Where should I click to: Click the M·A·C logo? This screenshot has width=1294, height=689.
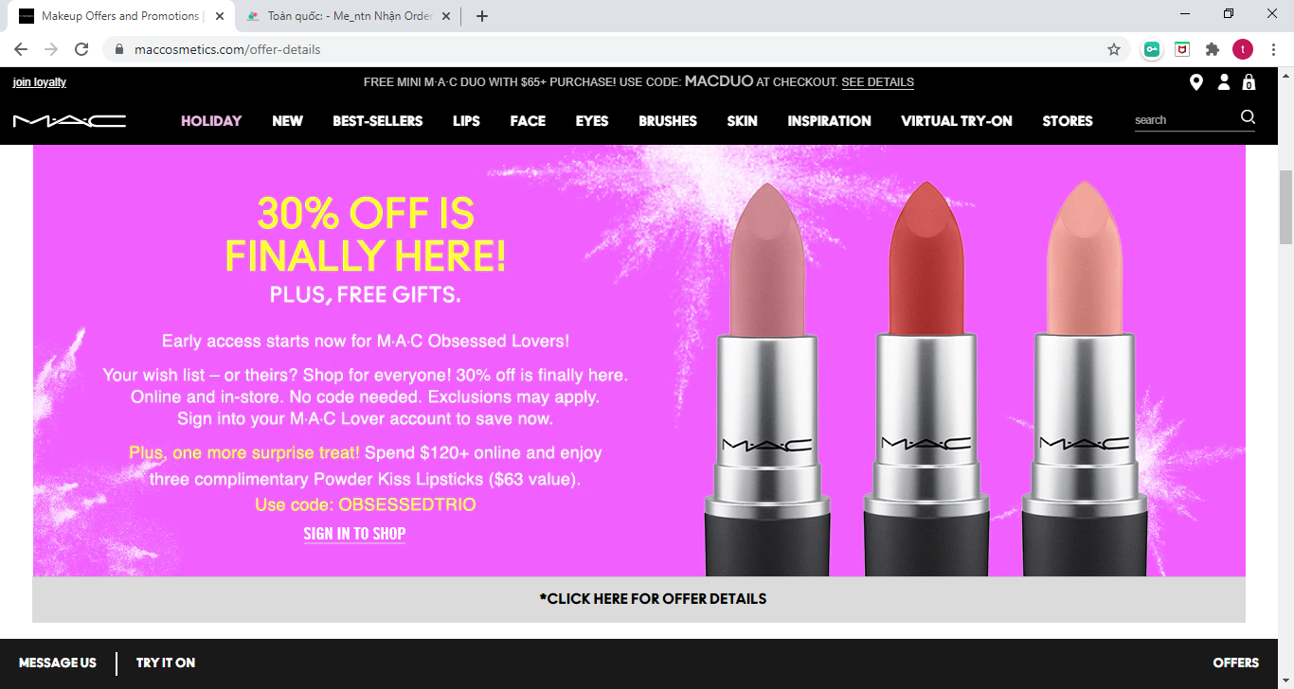tap(69, 121)
